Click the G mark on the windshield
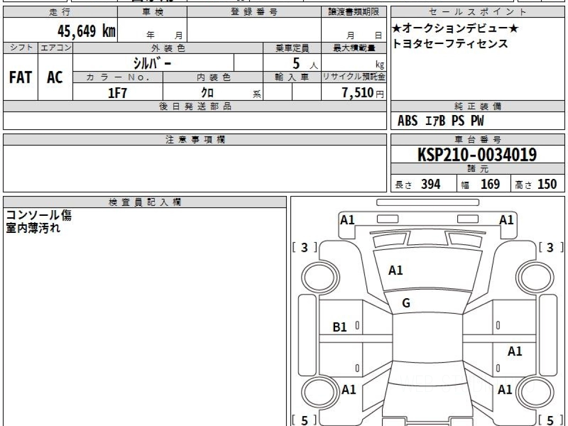This screenshot has width=568, height=426. (x=406, y=304)
